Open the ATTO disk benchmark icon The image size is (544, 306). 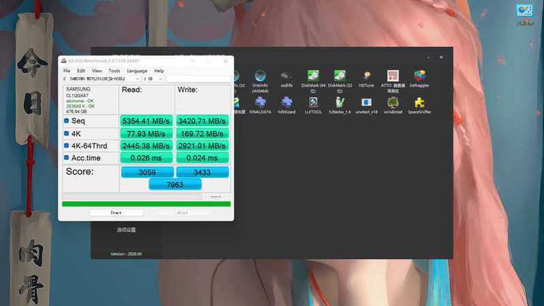[x=393, y=76]
